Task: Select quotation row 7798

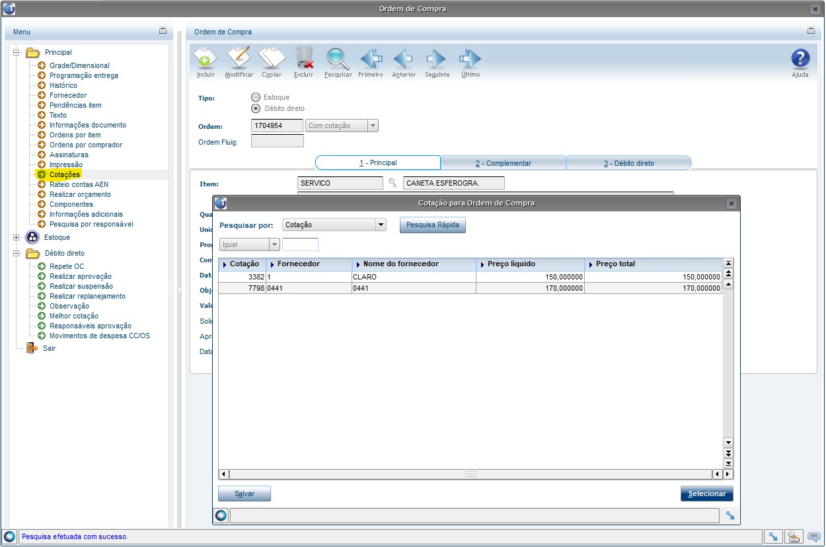Action: tap(470, 288)
